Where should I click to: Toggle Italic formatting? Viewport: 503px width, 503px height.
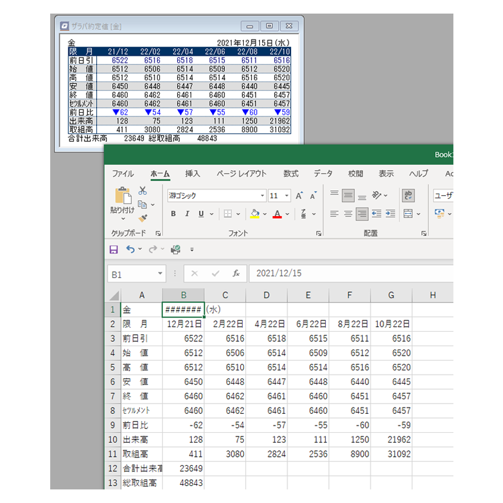point(187,214)
